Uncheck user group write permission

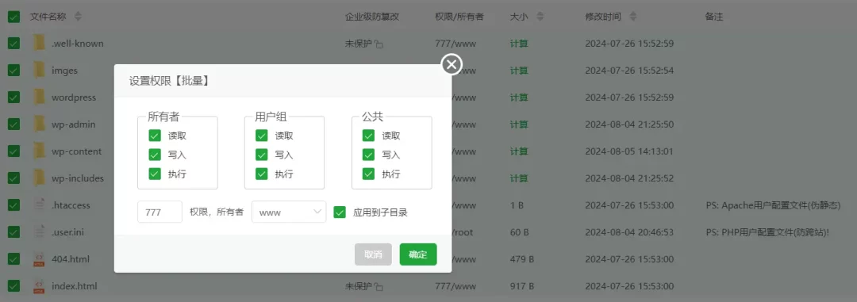[x=262, y=155]
